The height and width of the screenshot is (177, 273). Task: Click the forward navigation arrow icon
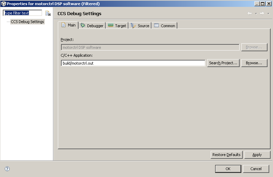pyautogui.click(x=262, y=13)
